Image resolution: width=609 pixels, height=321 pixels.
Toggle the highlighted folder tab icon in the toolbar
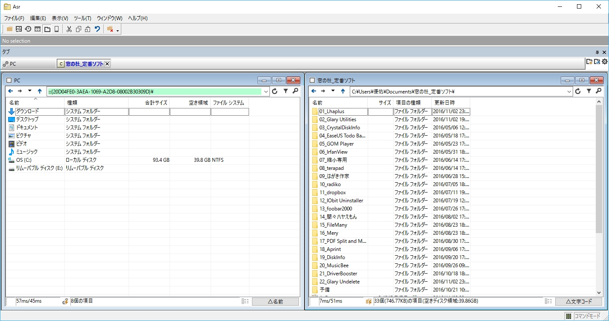47,29
